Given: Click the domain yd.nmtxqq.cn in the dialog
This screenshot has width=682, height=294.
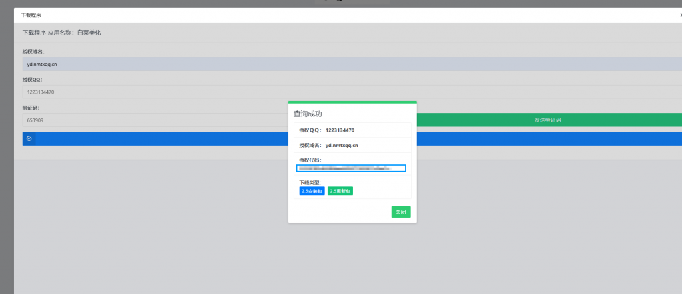Looking at the screenshot, I should [342, 145].
